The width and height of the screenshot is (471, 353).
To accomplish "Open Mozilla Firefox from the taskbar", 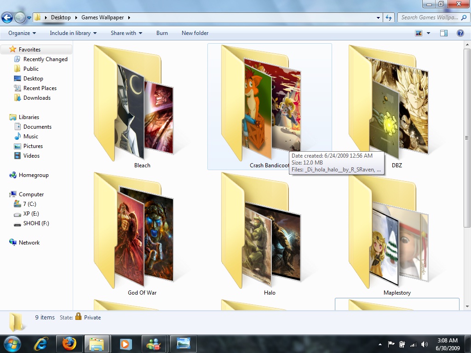I will [69, 343].
